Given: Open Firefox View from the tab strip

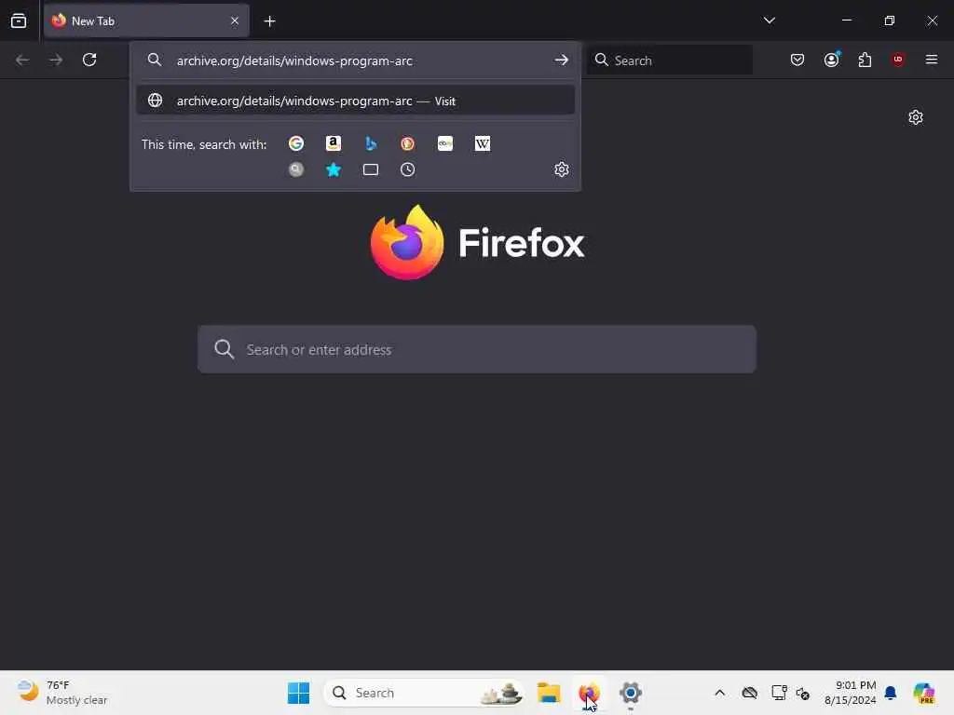Looking at the screenshot, I should 19,20.
